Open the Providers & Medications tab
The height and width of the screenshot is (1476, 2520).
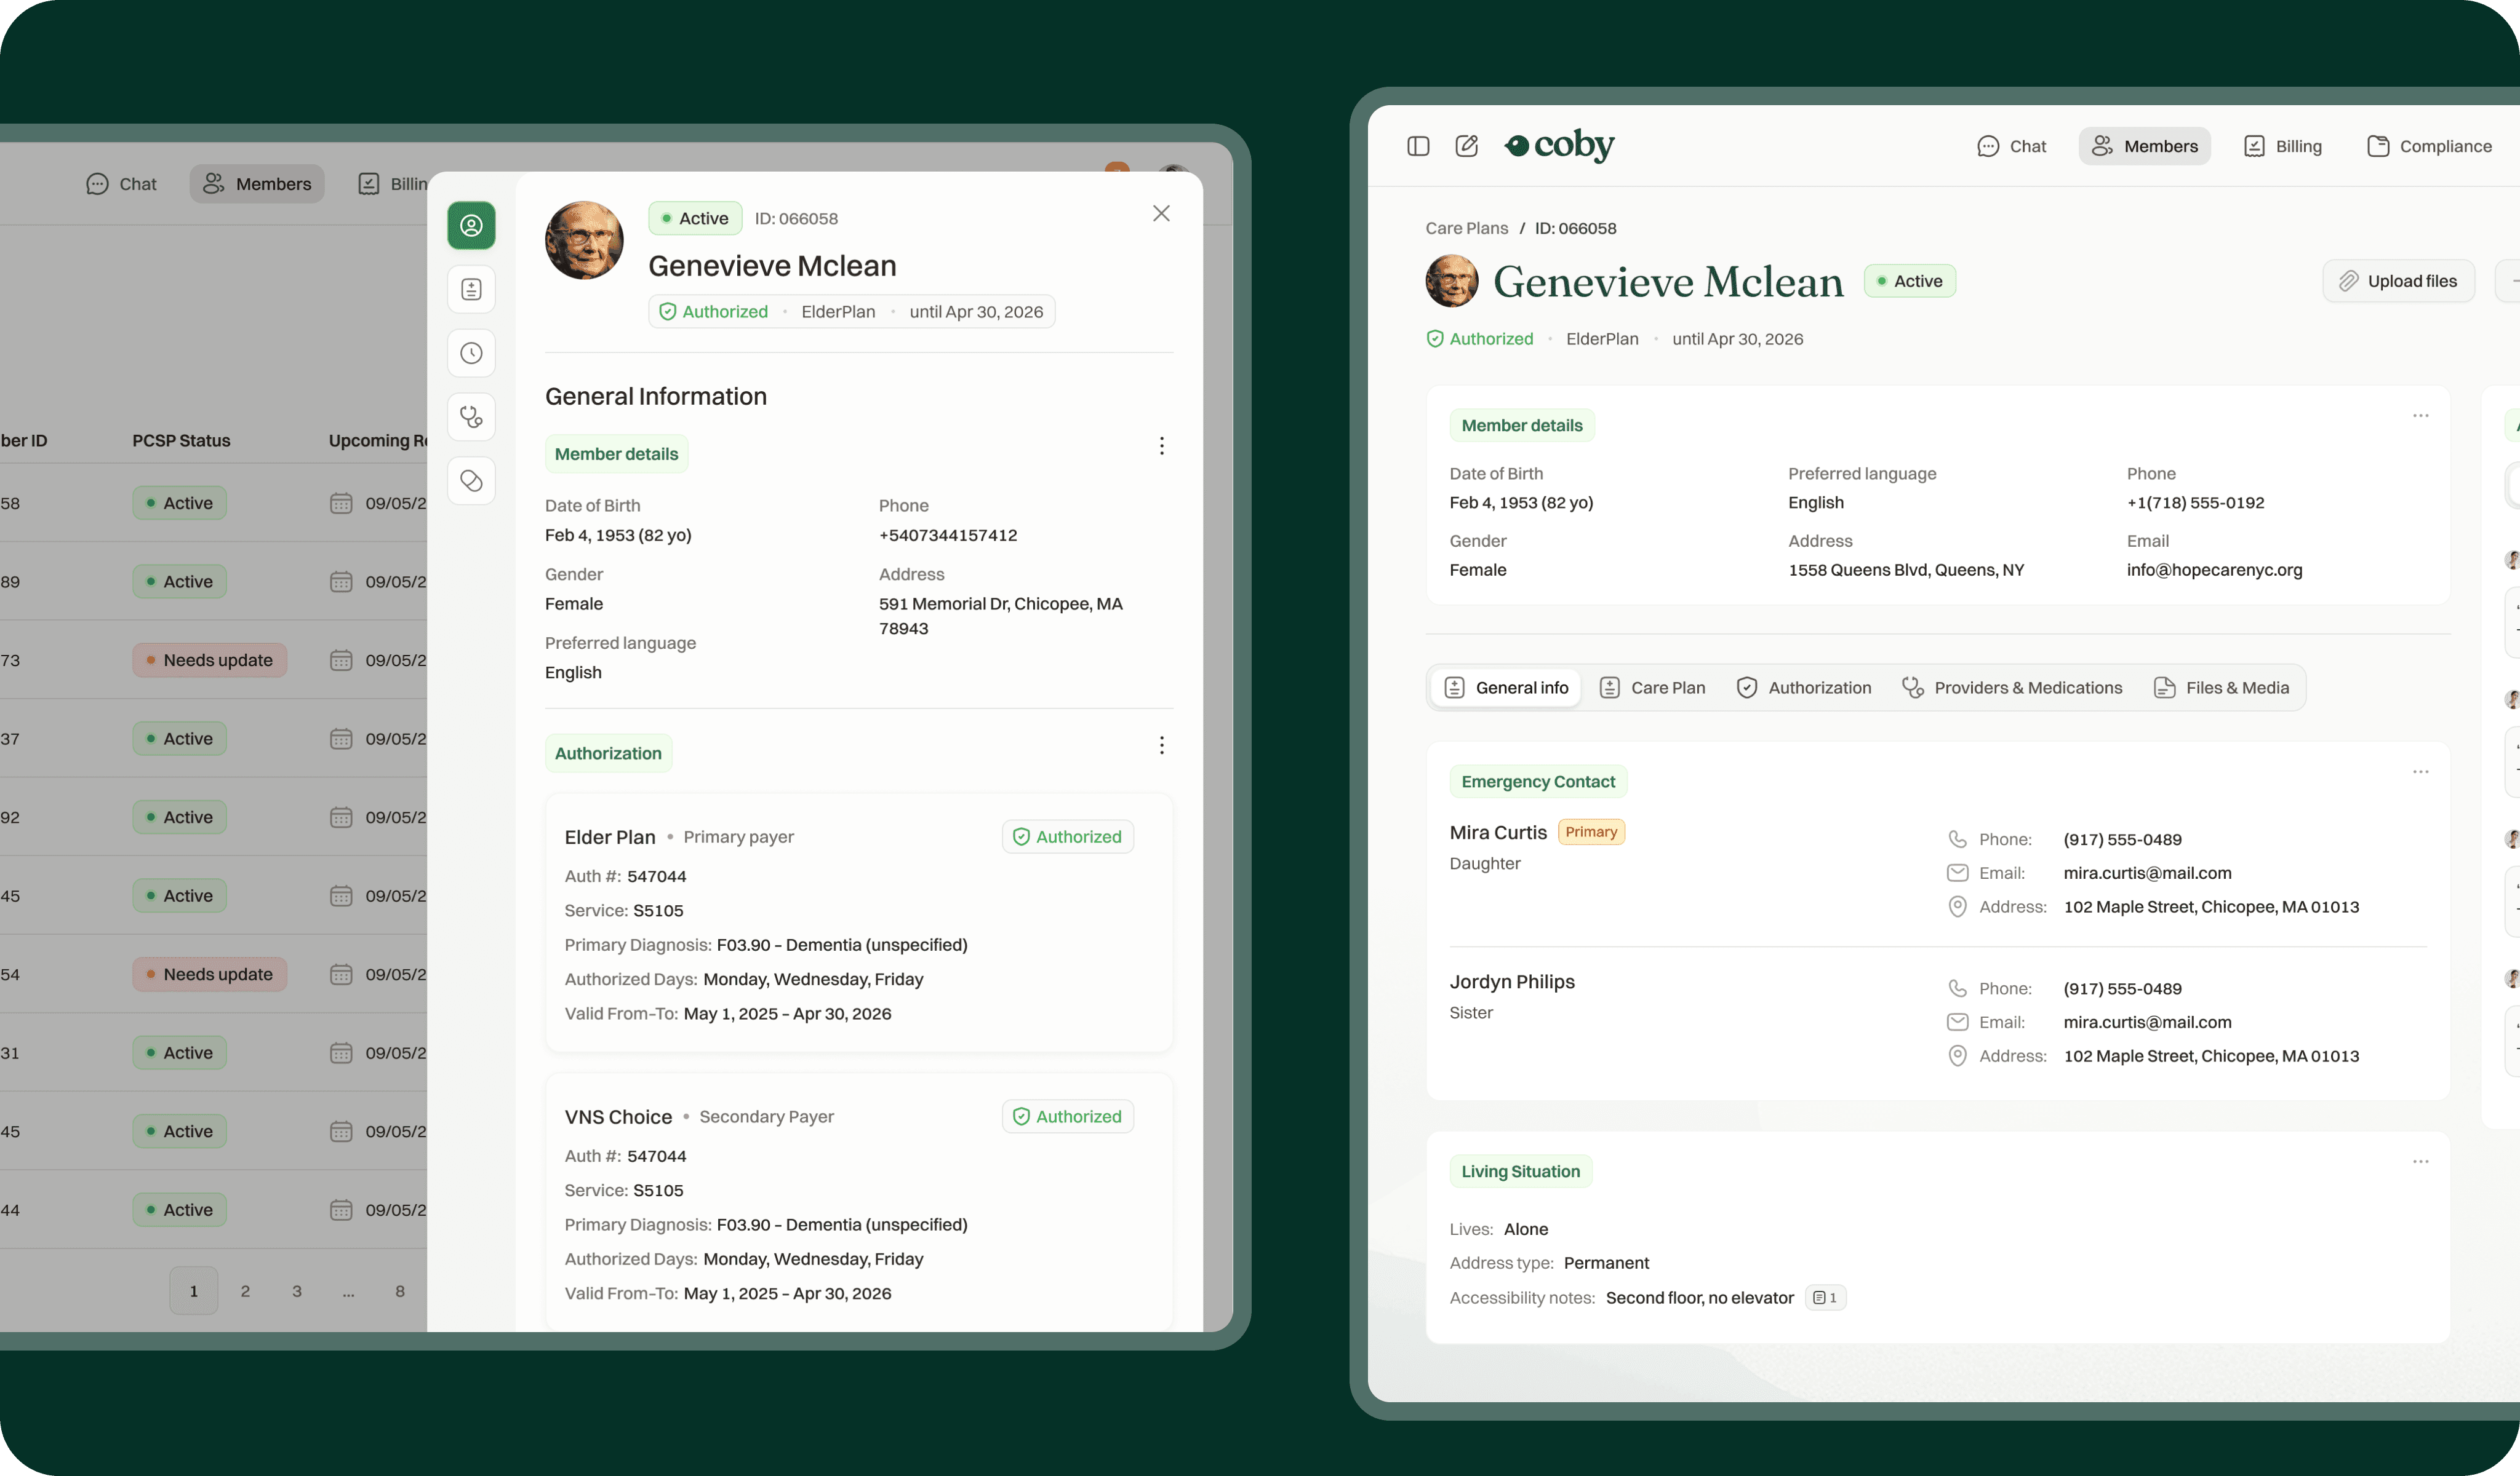coord(2012,688)
